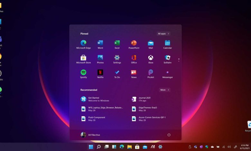The height and width of the screenshot is (151, 251).
Task: Open Spotify from the pinned apps
Action: [x=83, y=73]
